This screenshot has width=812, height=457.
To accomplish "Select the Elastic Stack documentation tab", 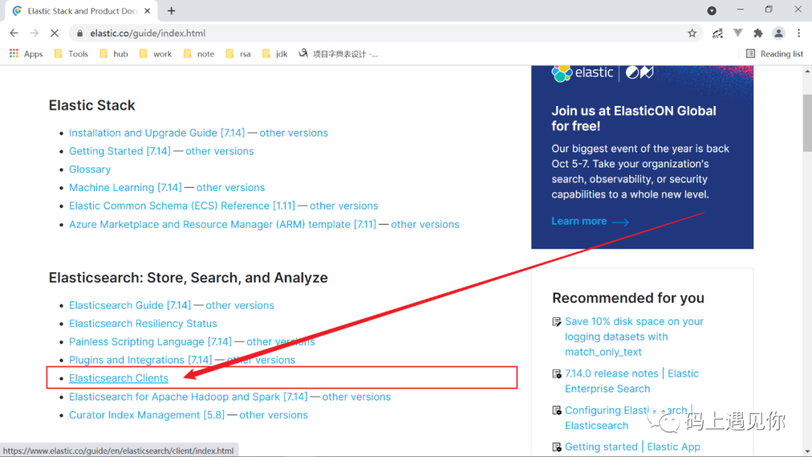I will click(x=77, y=11).
